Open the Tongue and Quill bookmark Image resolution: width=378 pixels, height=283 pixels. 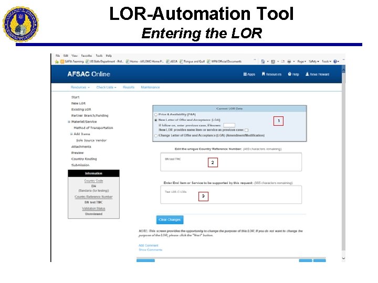[192, 62]
